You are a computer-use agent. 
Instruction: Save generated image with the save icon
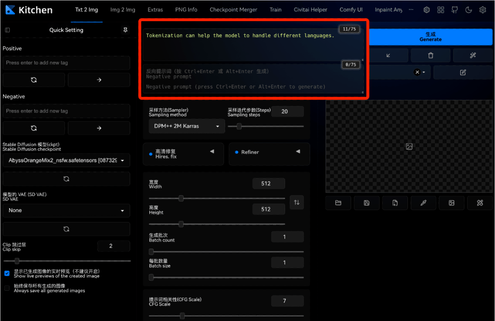pyautogui.click(x=367, y=203)
